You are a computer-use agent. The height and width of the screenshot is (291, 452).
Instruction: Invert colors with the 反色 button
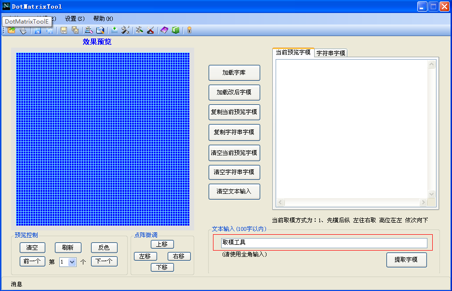(x=104, y=248)
